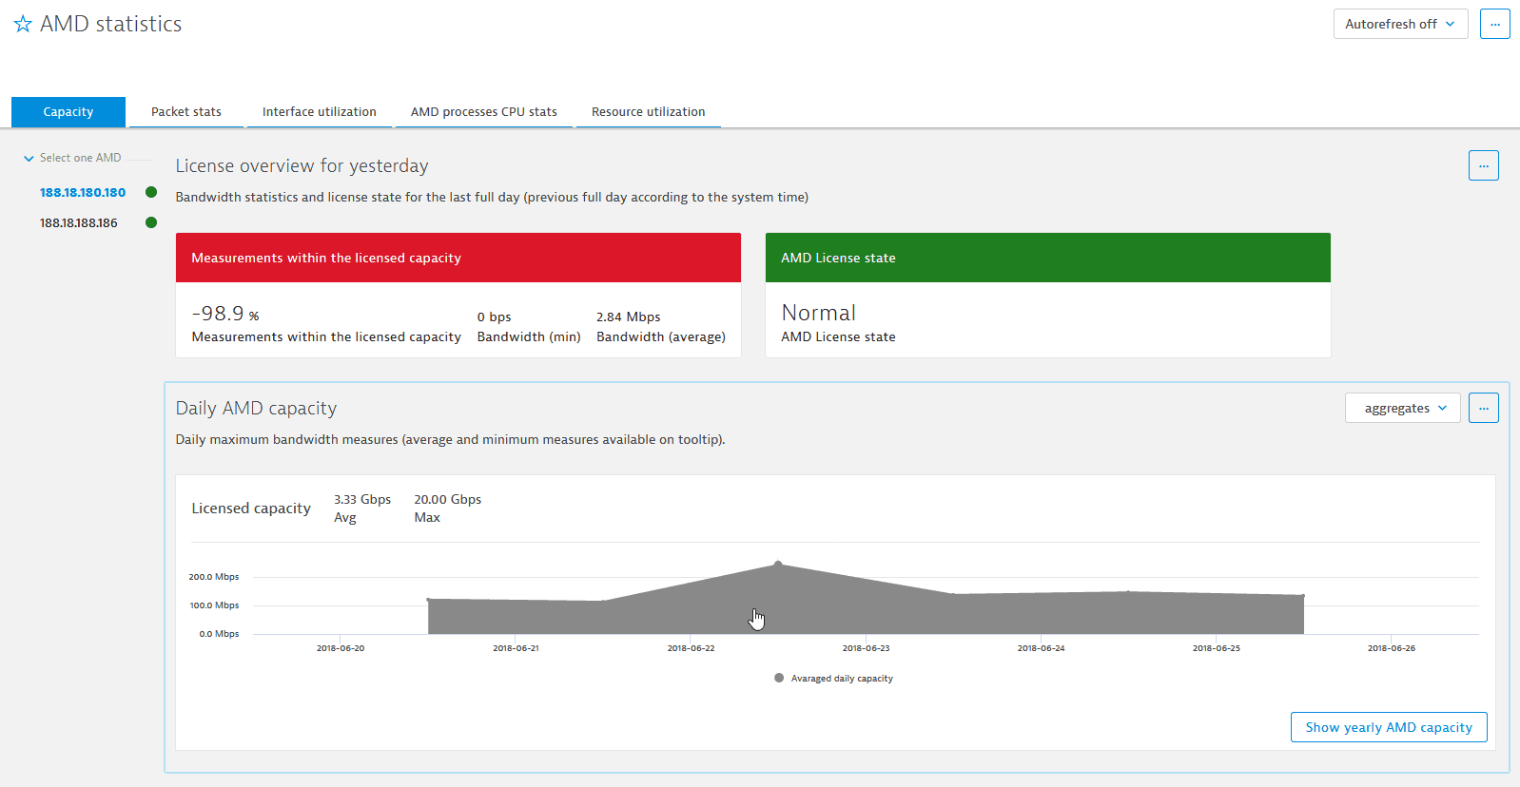Click green status dot for 188.18.180.180
This screenshot has height=787, width=1520.
151,192
